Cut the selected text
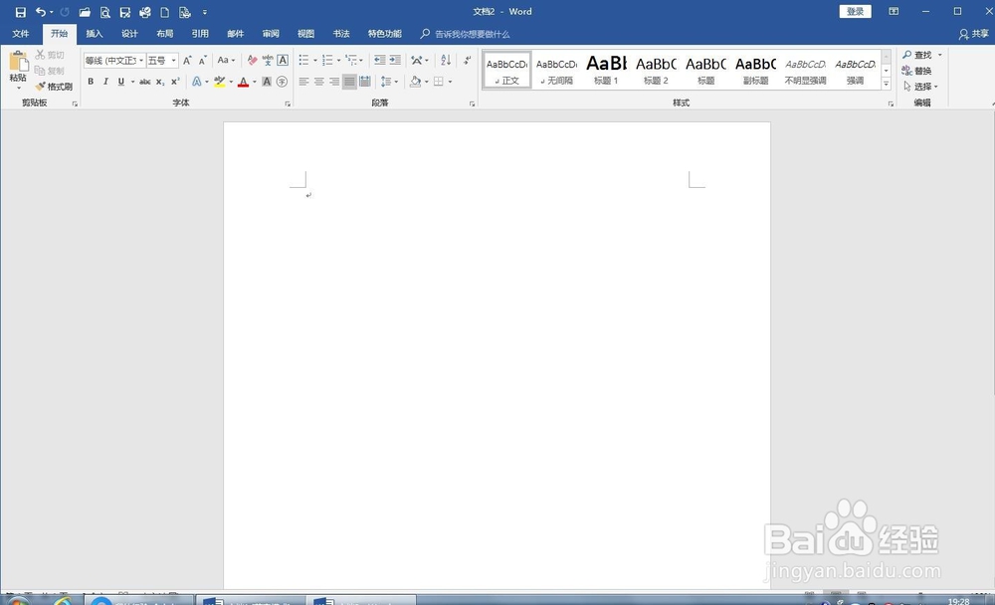 point(50,56)
